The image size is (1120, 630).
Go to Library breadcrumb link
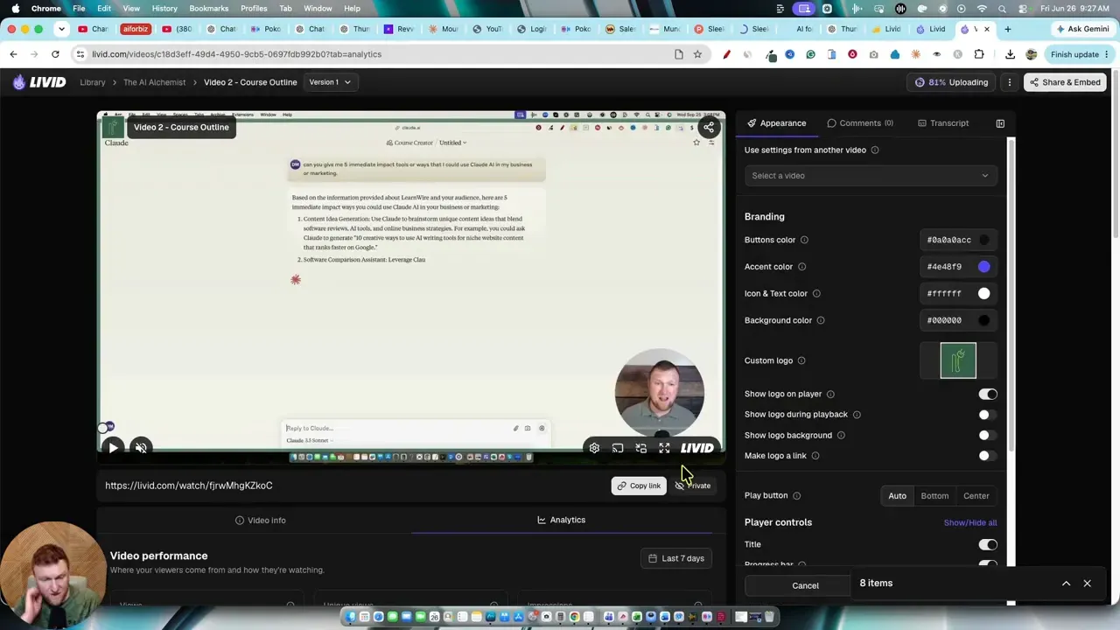coord(93,82)
